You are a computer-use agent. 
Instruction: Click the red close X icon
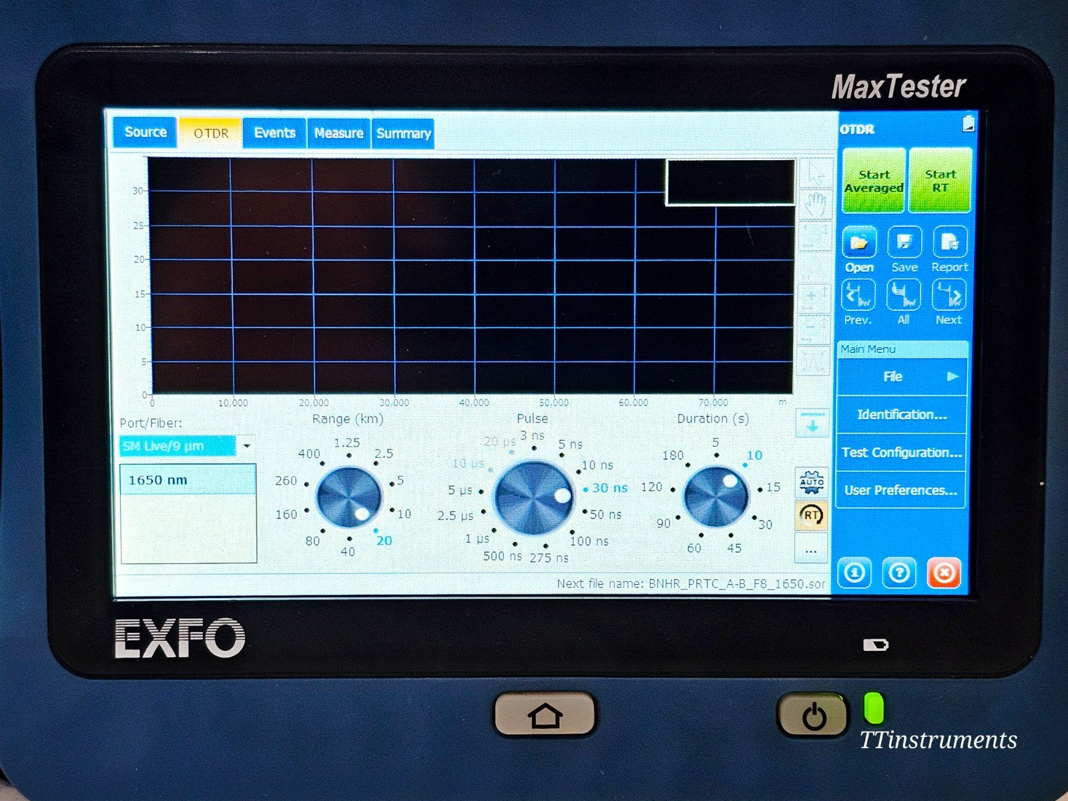(944, 573)
